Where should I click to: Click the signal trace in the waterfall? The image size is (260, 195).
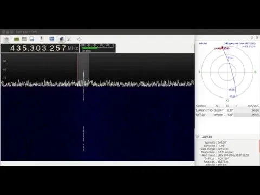pyautogui.click(x=83, y=139)
